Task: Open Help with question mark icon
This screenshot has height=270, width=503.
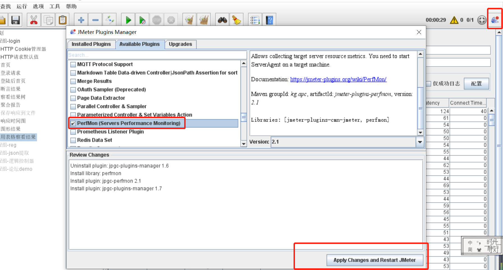Action: pos(269,20)
